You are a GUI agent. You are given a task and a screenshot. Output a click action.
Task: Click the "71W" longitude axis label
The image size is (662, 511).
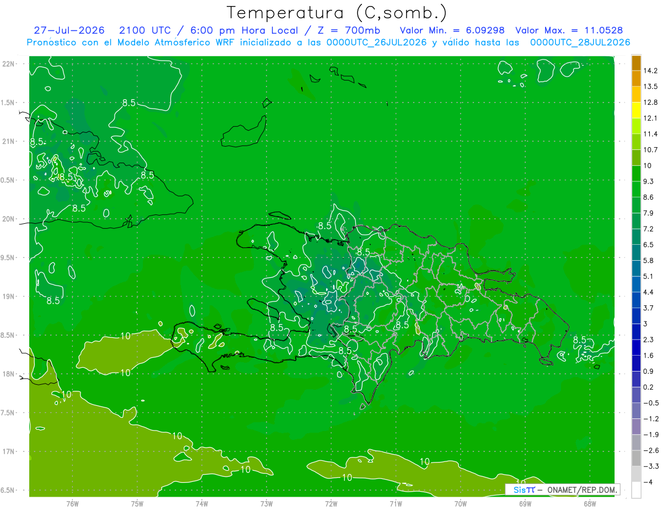(396, 504)
